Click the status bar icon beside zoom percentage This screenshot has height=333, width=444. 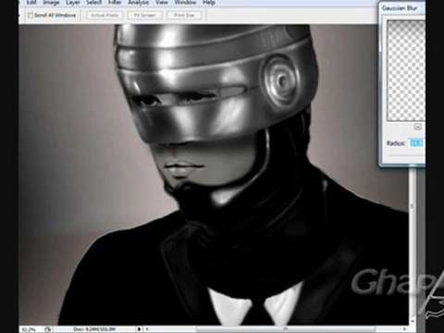tap(47, 329)
